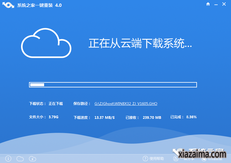Image resolution: width=231 pixels, height=163 pixels.
Task: Click the received amount 239.70 MB
Action: tap(152, 117)
